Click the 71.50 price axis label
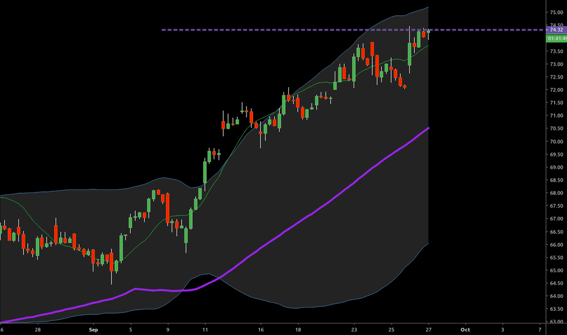The image size is (567, 335). pyautogui.click(x=556, y=103)
